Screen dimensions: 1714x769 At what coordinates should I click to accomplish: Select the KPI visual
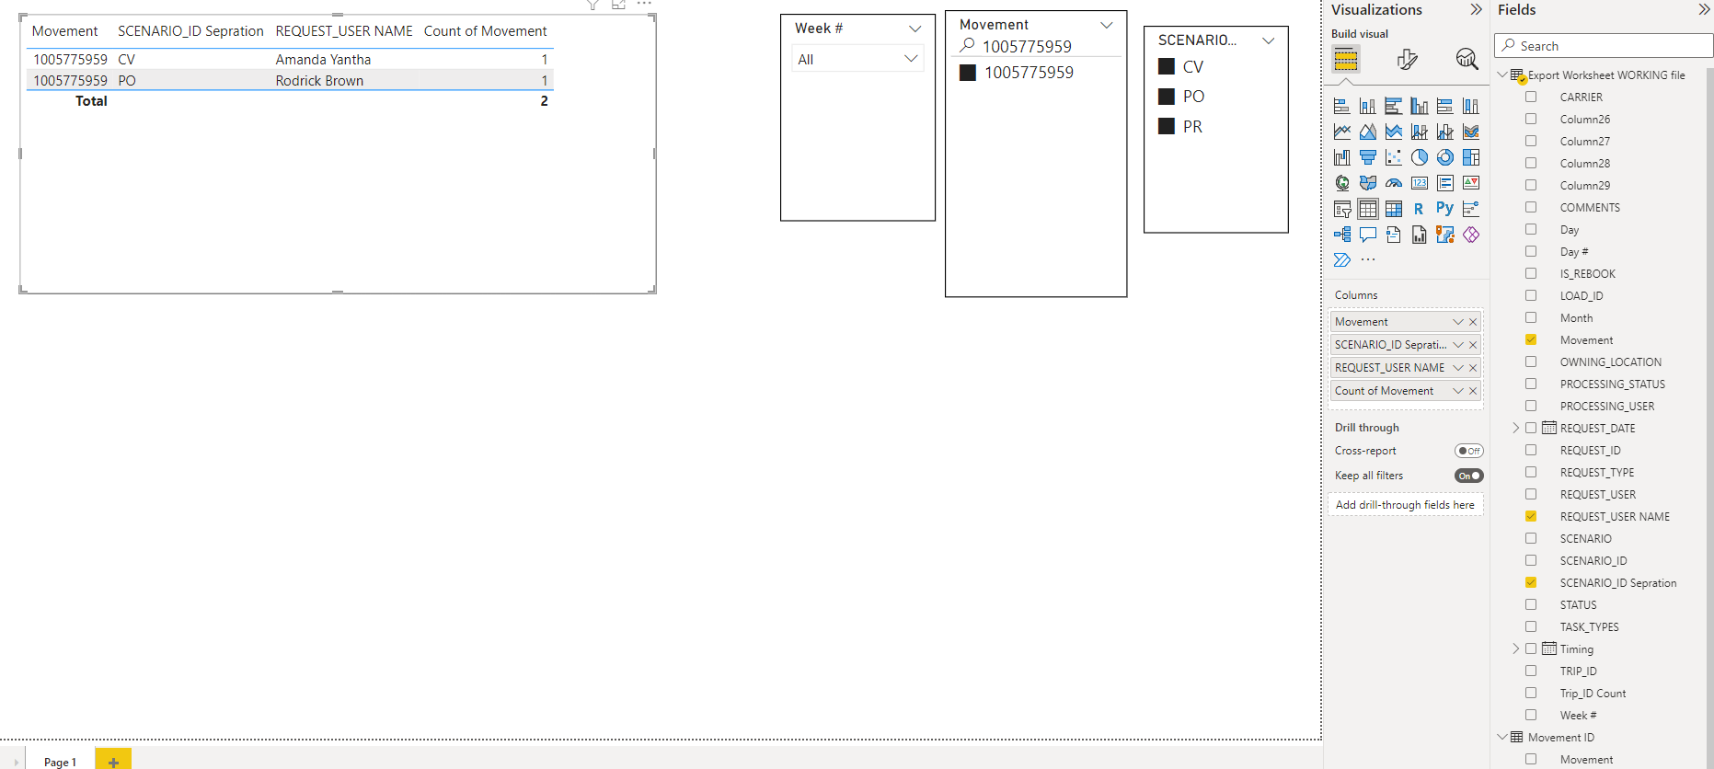(1471, 183)
